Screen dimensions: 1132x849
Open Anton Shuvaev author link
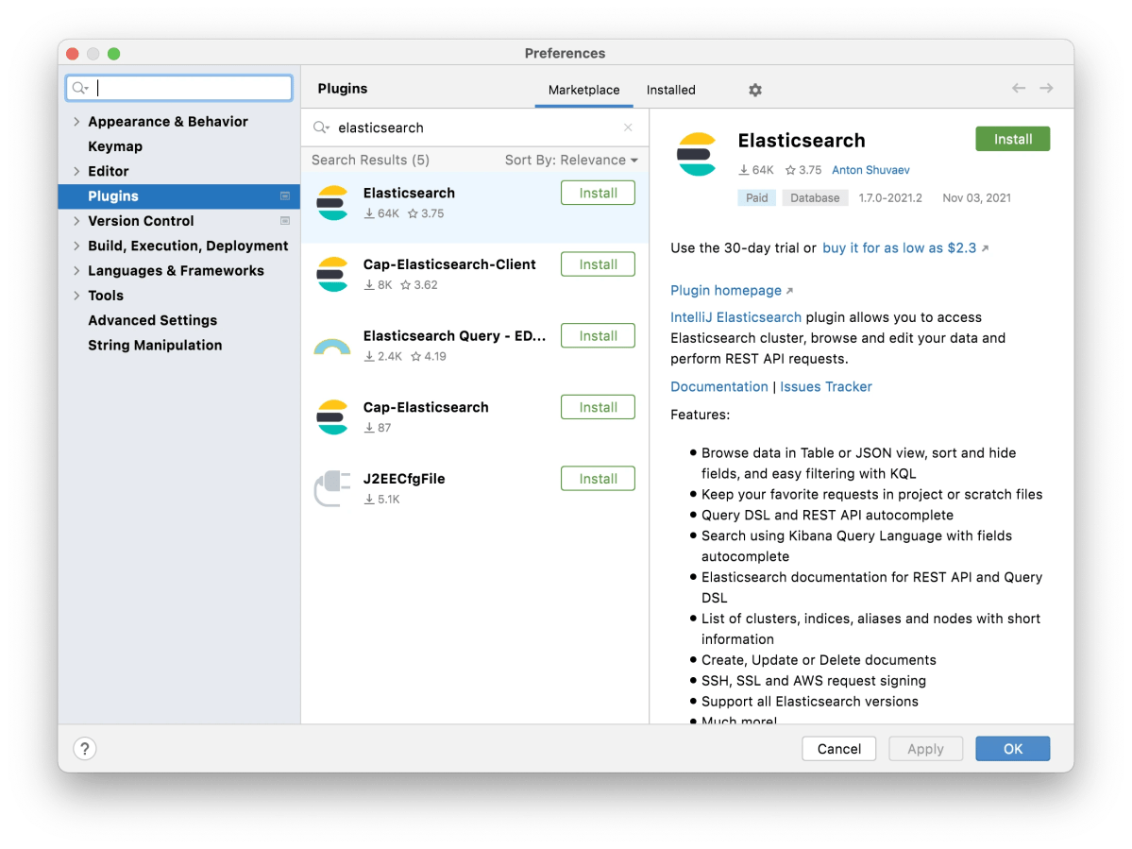(870, 170)
